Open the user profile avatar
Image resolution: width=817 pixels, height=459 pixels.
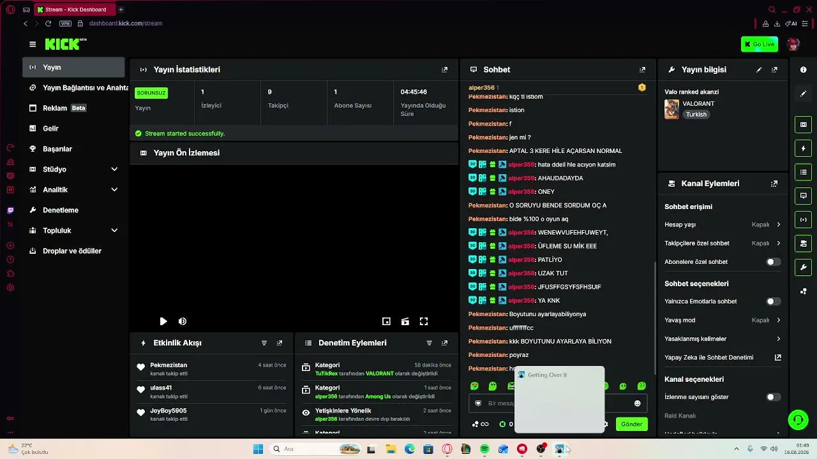[x=793, y=44]
